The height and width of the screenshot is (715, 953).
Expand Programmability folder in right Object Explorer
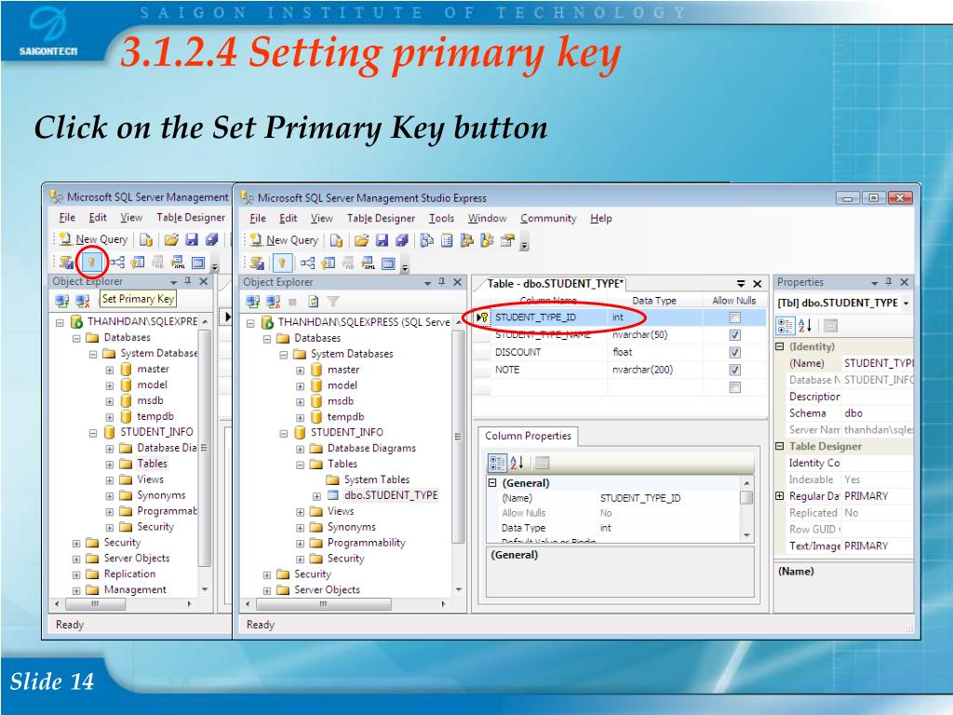[x=301, y=544]
